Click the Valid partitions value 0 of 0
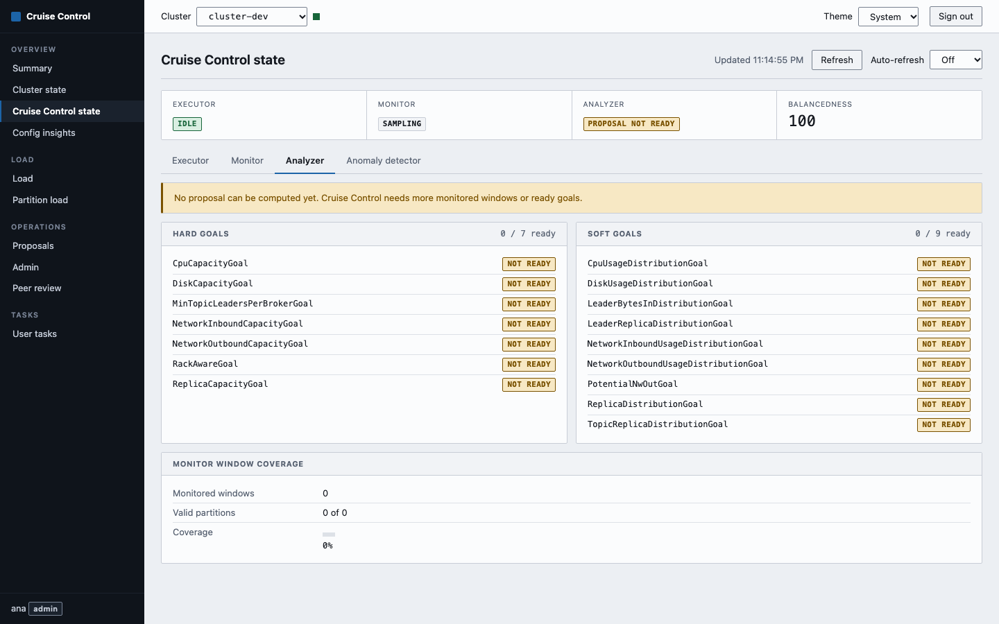Viewport: 999px width, 624px height. (335, 513)
